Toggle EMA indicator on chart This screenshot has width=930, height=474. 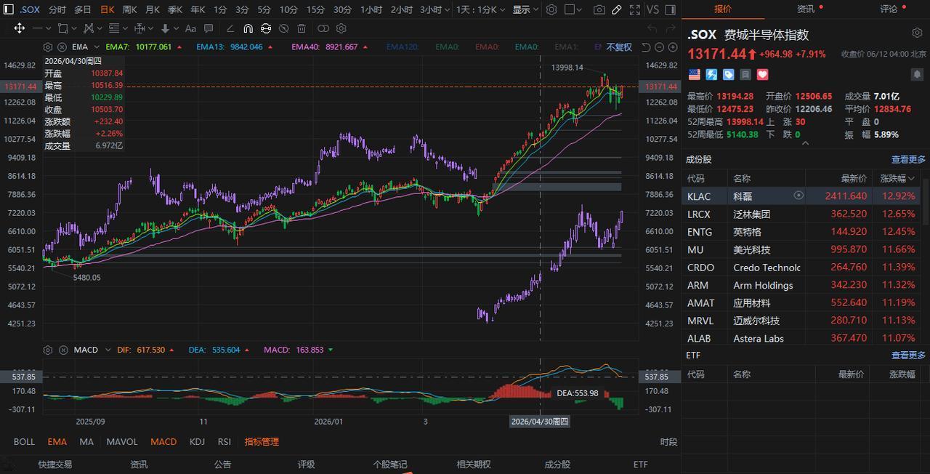57,441
